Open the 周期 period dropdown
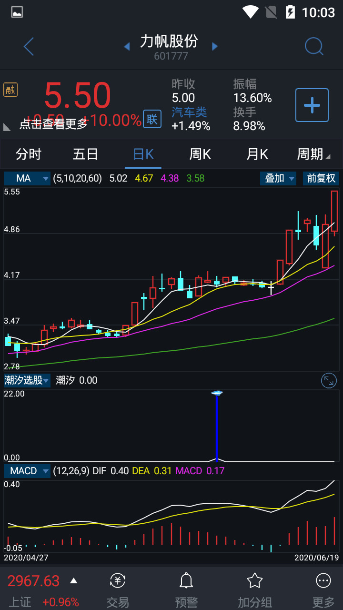 click(x=313, y=154)
